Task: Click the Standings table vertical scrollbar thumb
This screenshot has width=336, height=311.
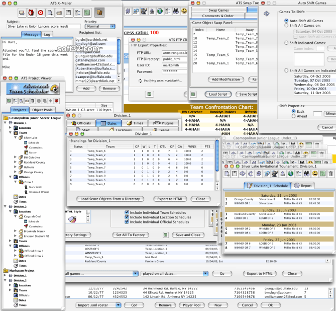Action: click(217, 155)
